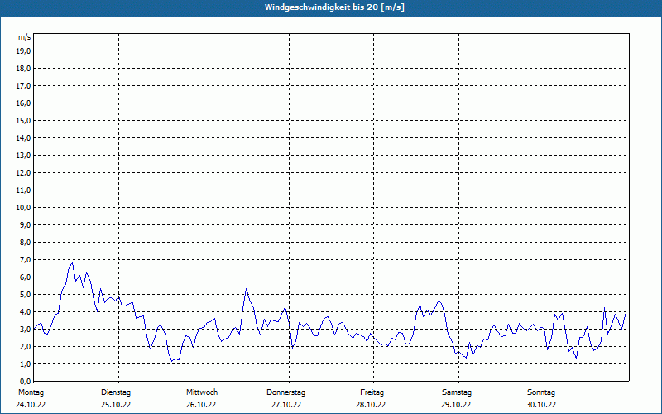The image size is (662, 414).
Task: Click the date 28.10.22
Action: 371,405
